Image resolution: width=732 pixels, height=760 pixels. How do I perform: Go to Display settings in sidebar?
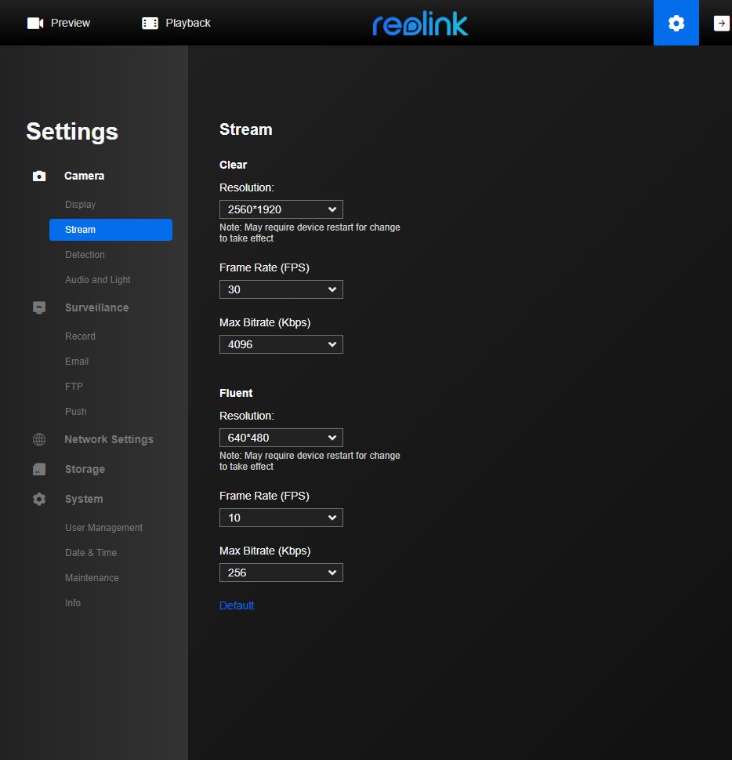[80, 205]
